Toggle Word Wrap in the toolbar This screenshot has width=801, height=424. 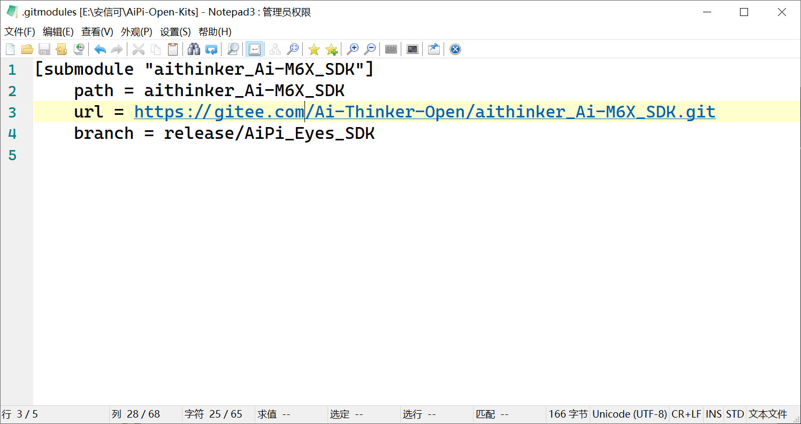[x=254, y=50]
